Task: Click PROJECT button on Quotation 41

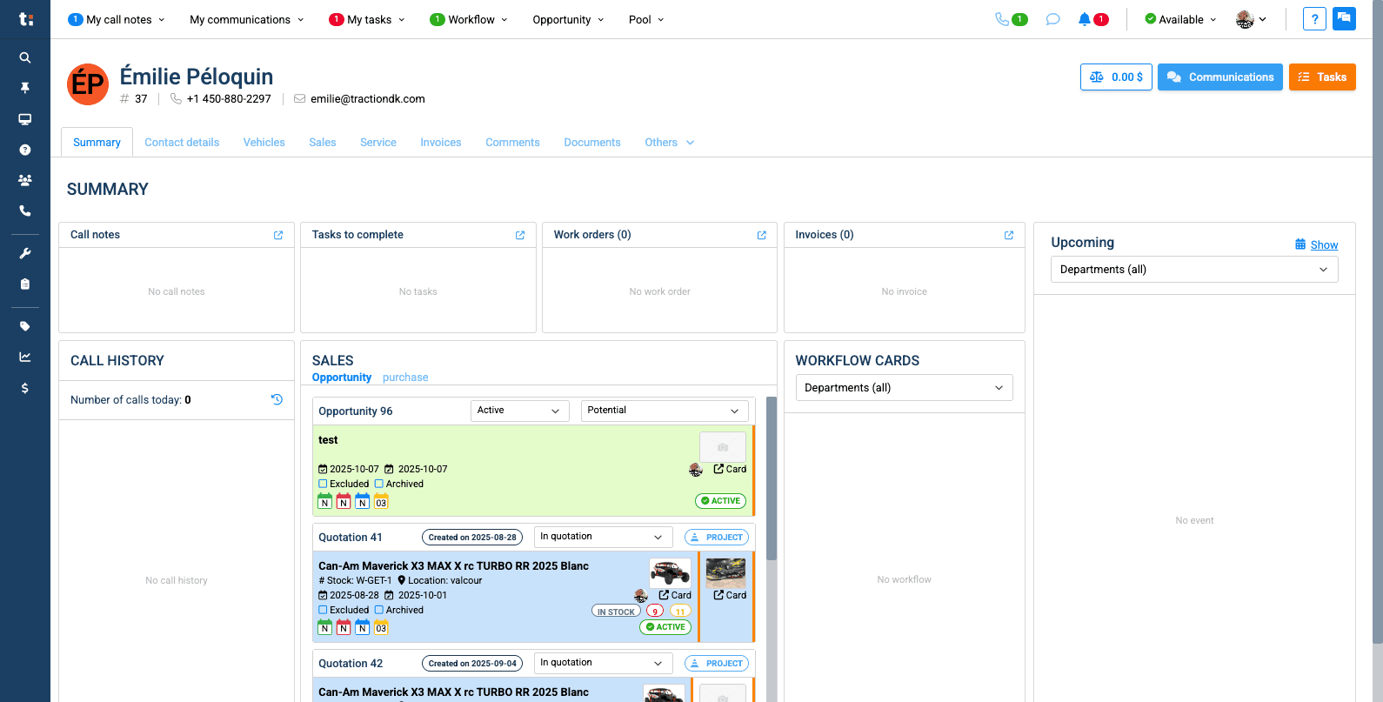Action: 717,538
